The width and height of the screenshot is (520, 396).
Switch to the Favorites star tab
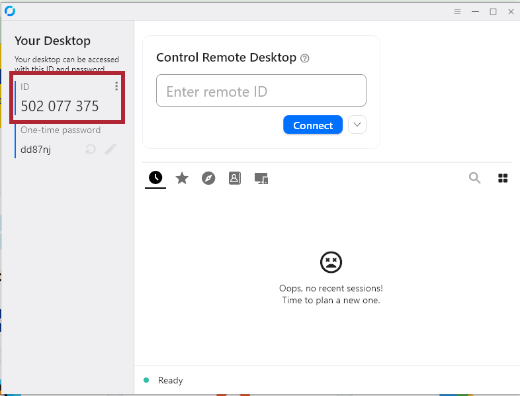pyautogui.click(x=182, y=178)
